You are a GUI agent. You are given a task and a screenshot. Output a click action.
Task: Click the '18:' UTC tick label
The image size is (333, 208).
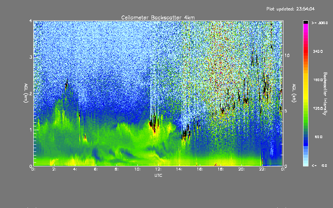pyautogui.click(x=221, y=169)
